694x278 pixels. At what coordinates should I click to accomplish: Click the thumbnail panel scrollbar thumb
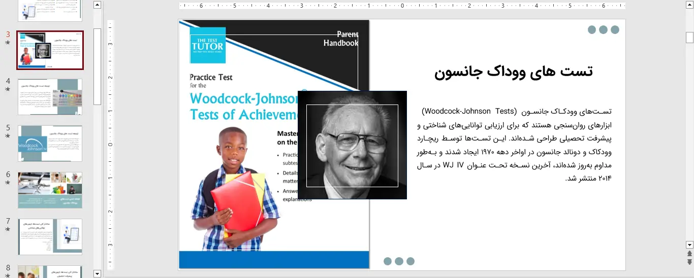point(98,66)
